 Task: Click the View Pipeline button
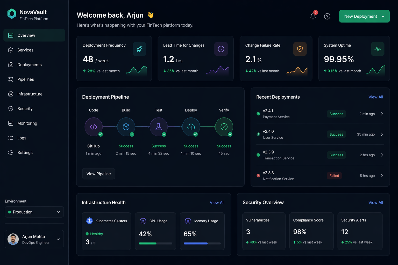pyautogui.click(x=98, y=174)
